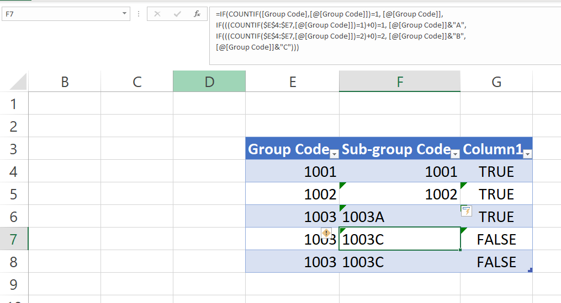The width and height of the screenshot is (561, 303).
Task: Expand the Name Box dropdown arrow
Action: (x=125, y=14)
